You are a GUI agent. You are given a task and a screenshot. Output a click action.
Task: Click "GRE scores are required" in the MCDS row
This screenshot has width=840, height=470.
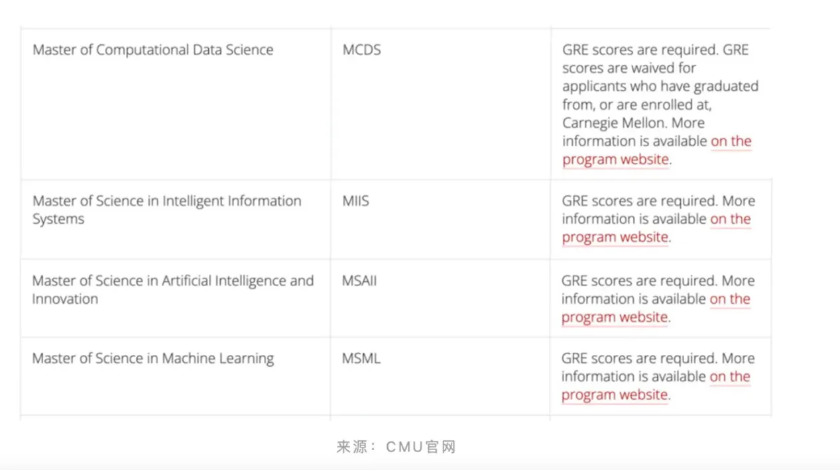[x=640, y=50]
